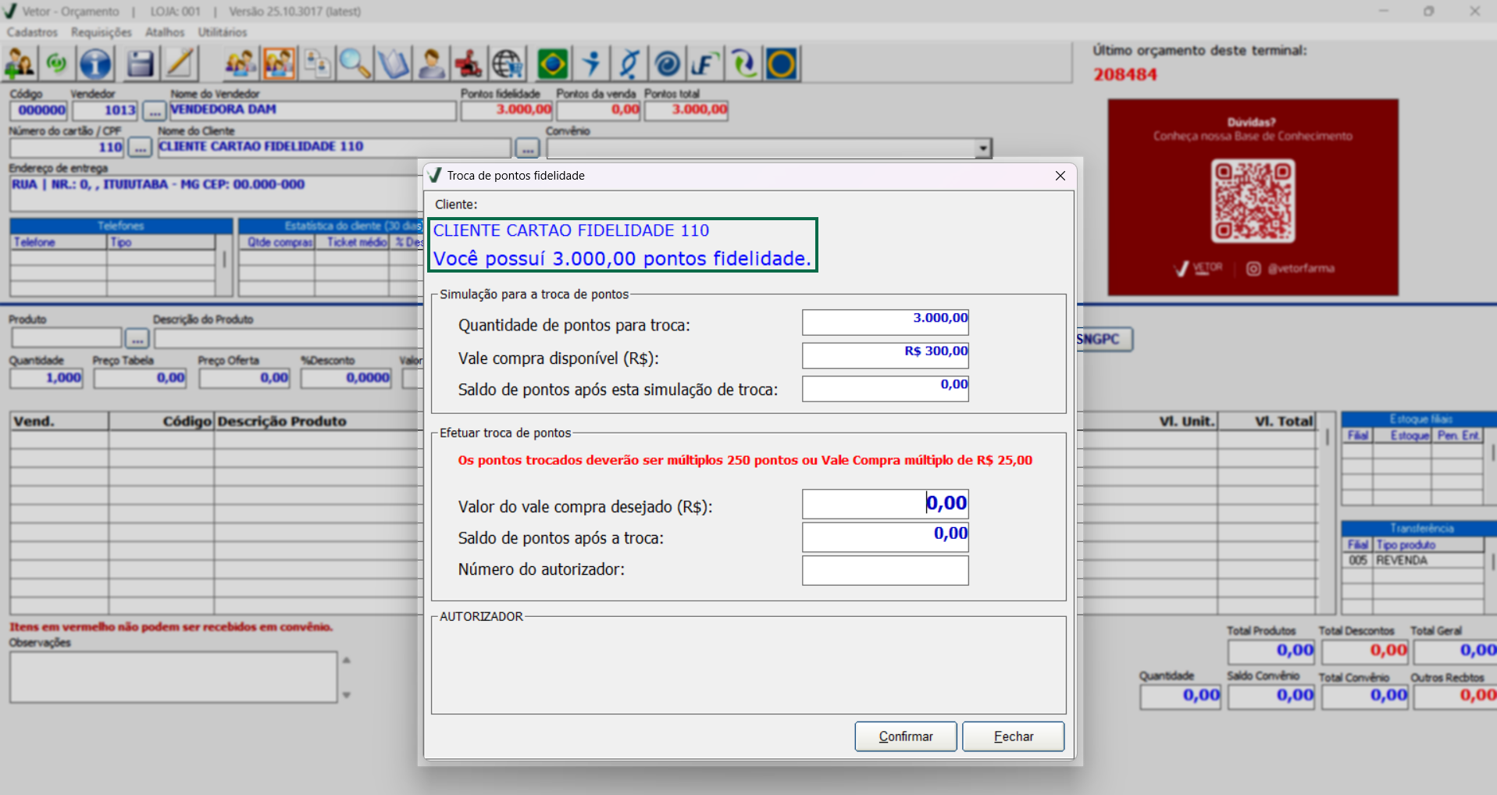Screen dimensions: 1497x795
Task: Click the globe with shopping cart icon
Action: 508,64
